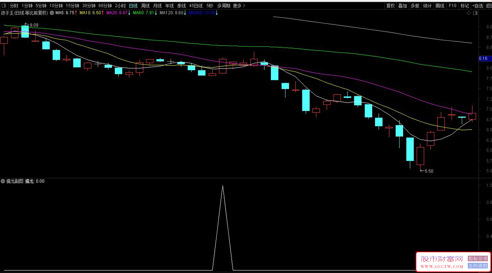The height and width of the screenshot is (273, 492).
Task: Open the 指标分享 link
Action: (478, 259)
